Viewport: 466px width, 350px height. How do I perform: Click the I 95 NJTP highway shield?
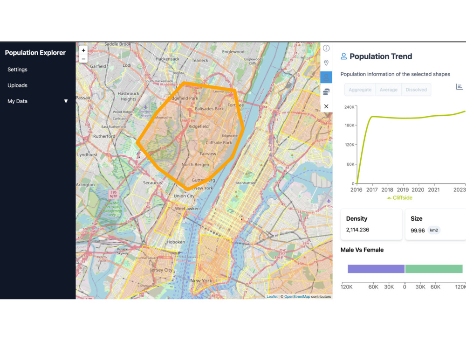[x=114, y=194]
